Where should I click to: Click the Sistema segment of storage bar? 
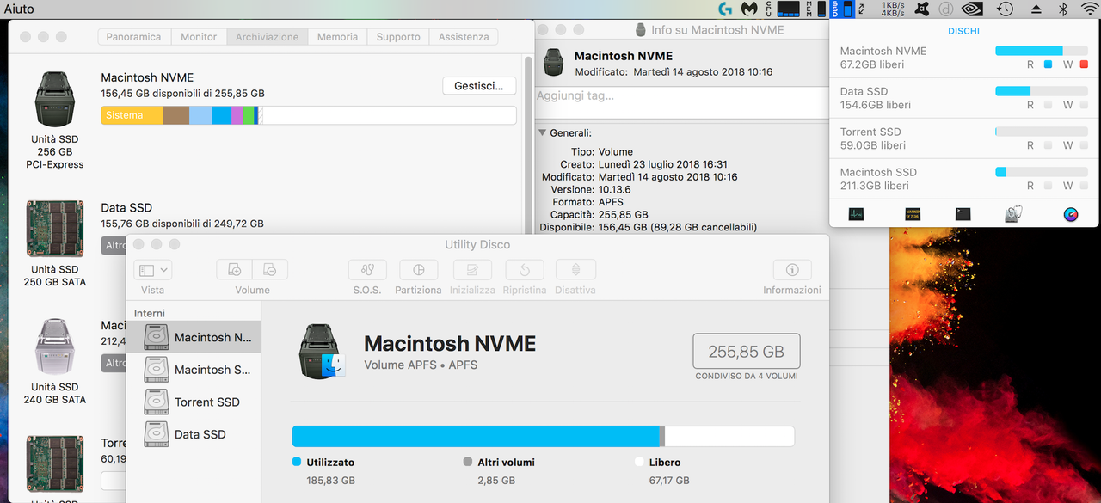tap(132, 115)
